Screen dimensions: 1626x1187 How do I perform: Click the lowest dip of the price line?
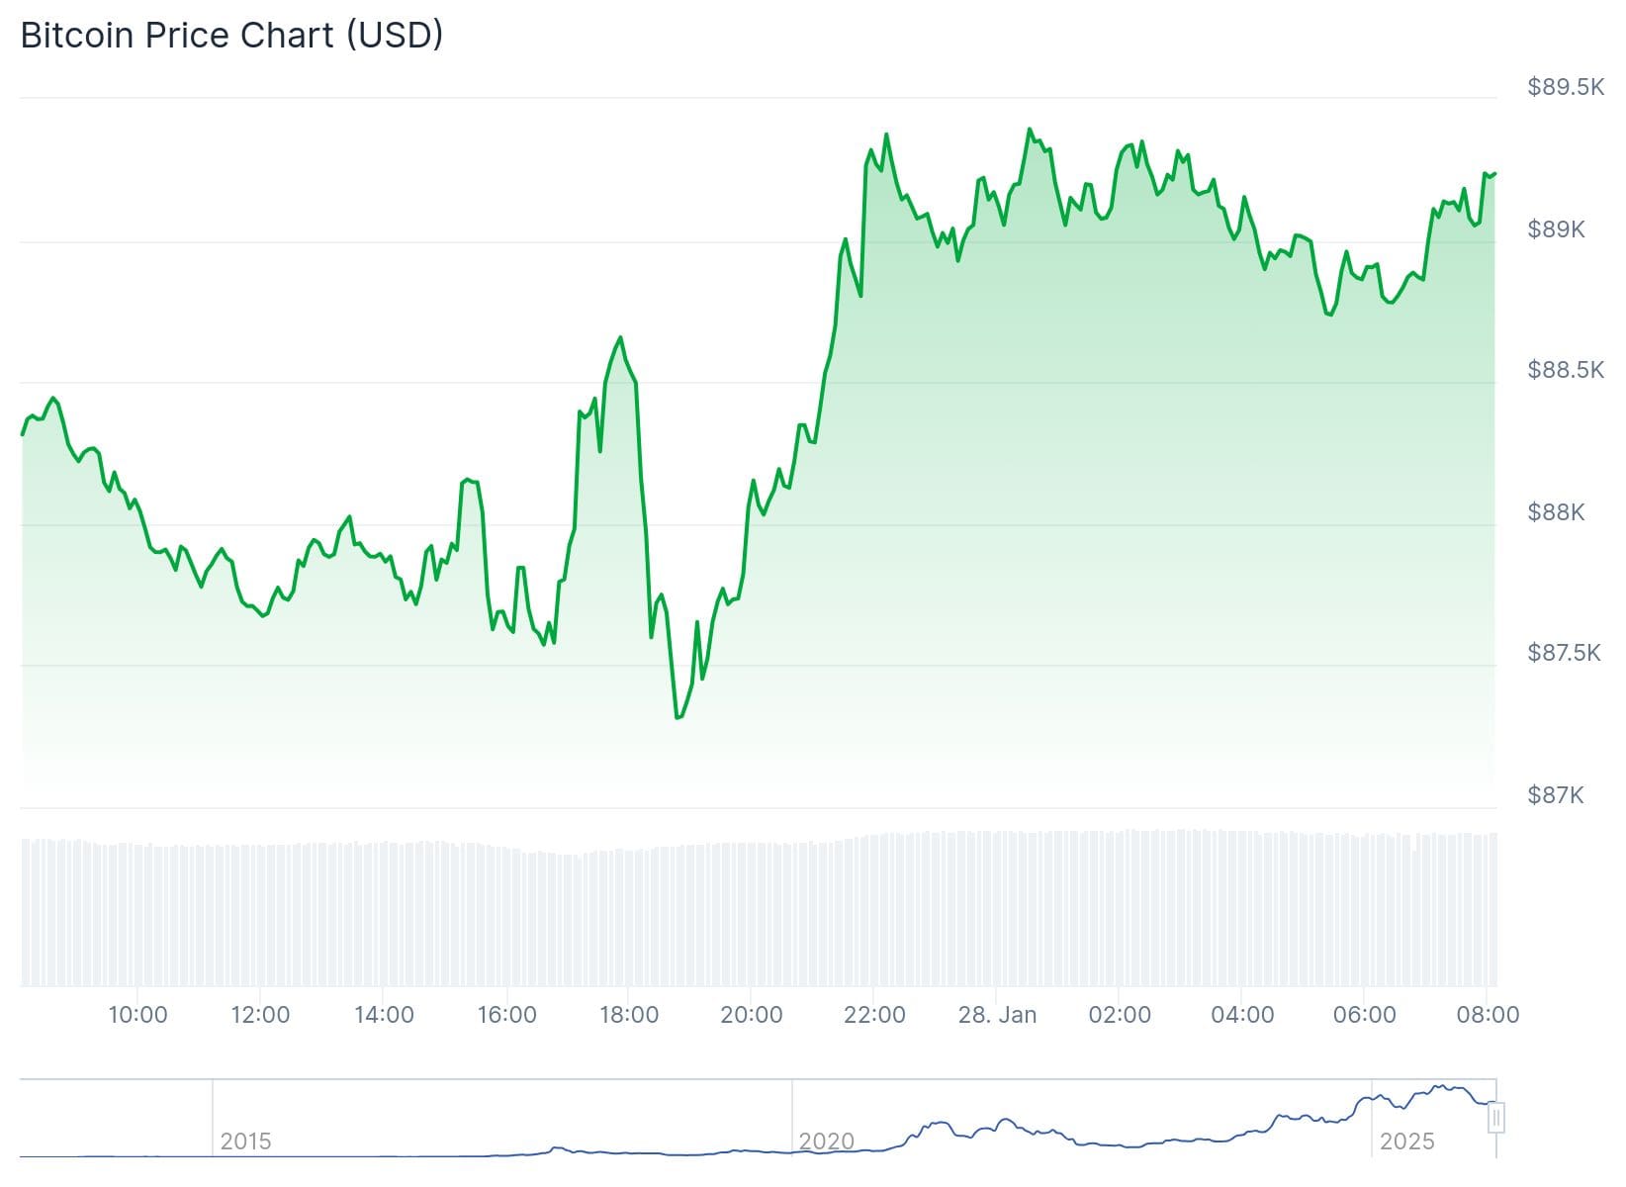(677, 717)
